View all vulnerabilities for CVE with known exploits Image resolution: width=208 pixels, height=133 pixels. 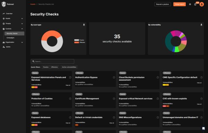(199, 104)
